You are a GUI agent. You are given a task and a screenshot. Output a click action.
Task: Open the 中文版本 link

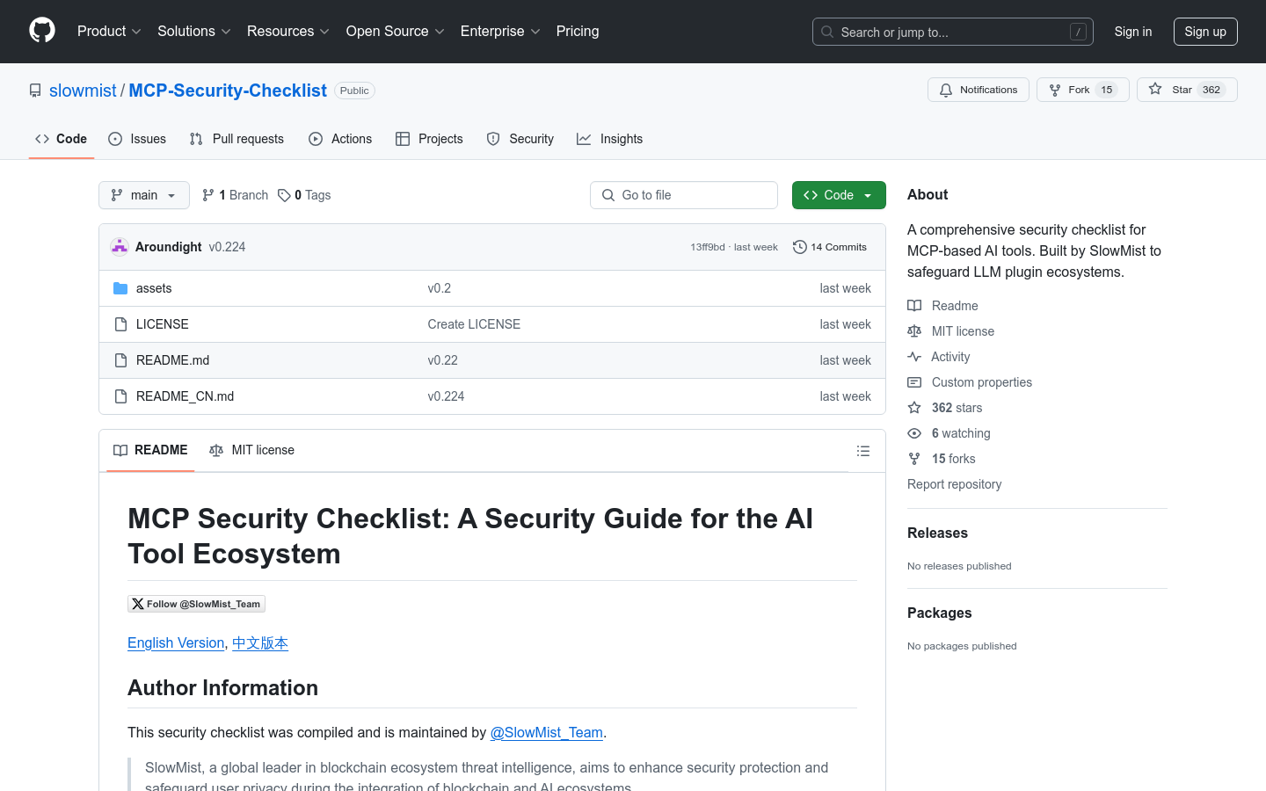pyautogui.click(x=260, y=642)
